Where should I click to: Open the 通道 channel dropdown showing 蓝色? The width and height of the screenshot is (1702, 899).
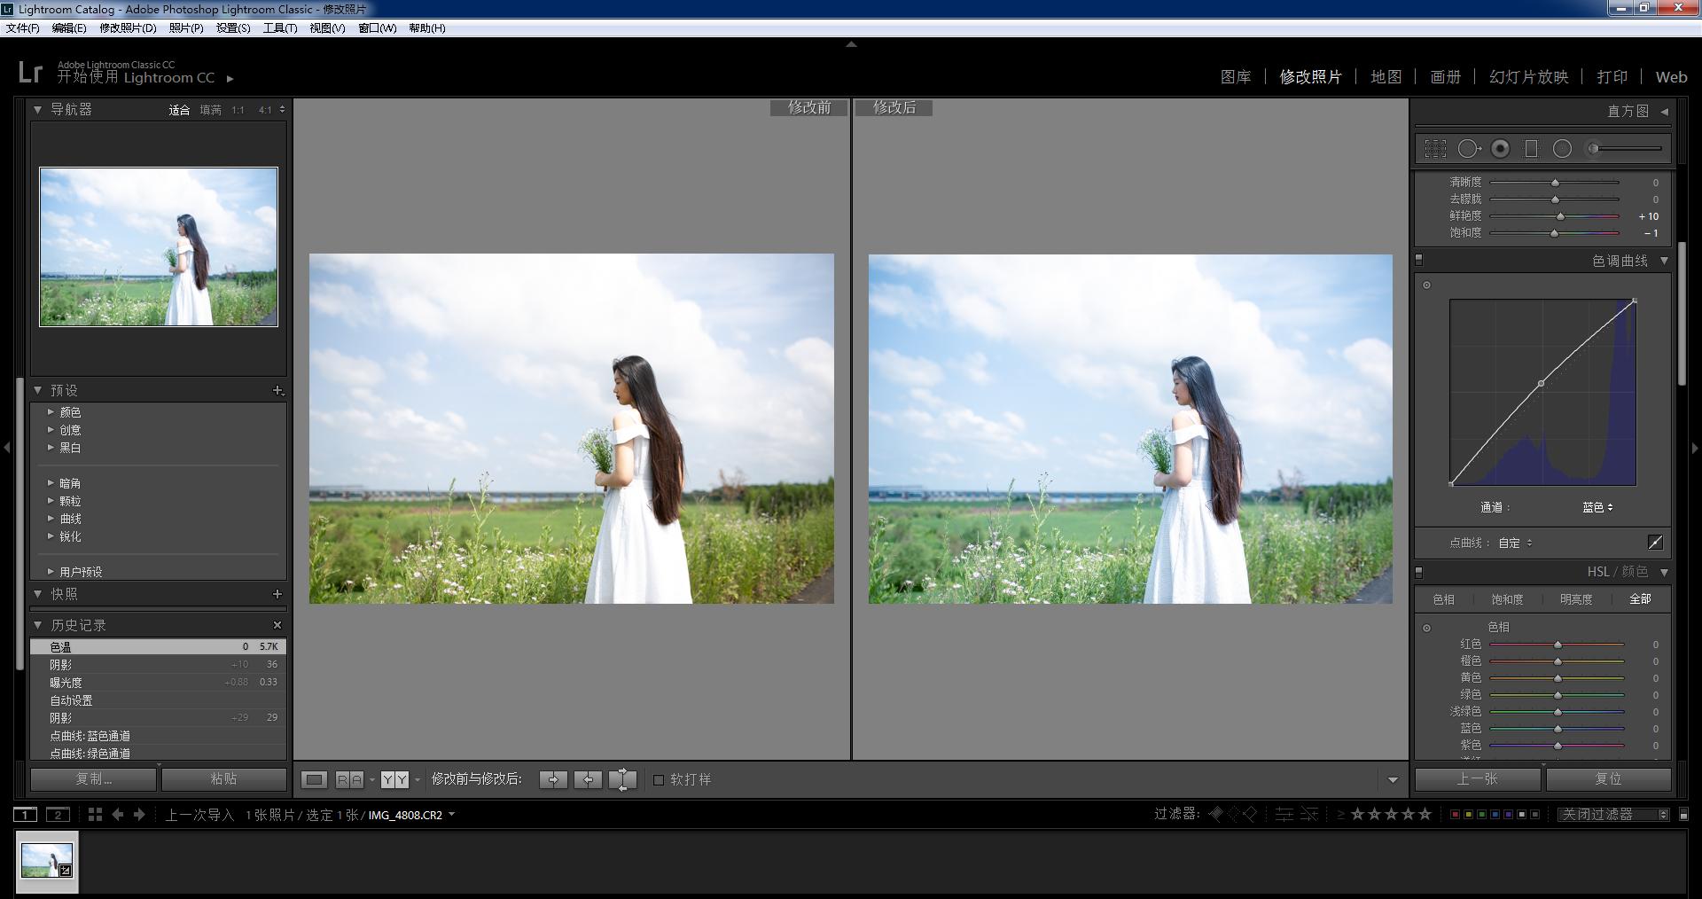[1597, 507]
